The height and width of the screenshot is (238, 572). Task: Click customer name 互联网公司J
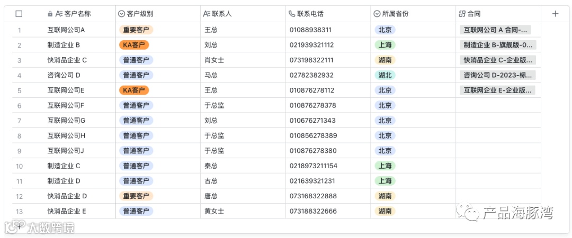tap(66, 151)
